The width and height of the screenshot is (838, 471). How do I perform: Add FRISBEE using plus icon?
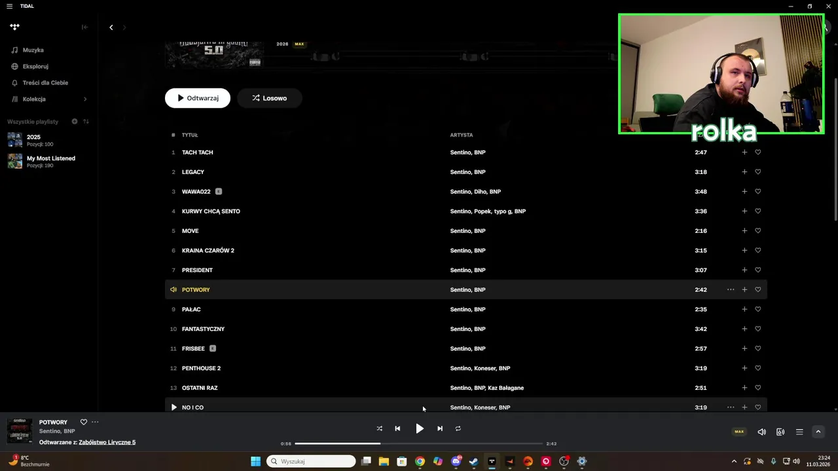744,349
